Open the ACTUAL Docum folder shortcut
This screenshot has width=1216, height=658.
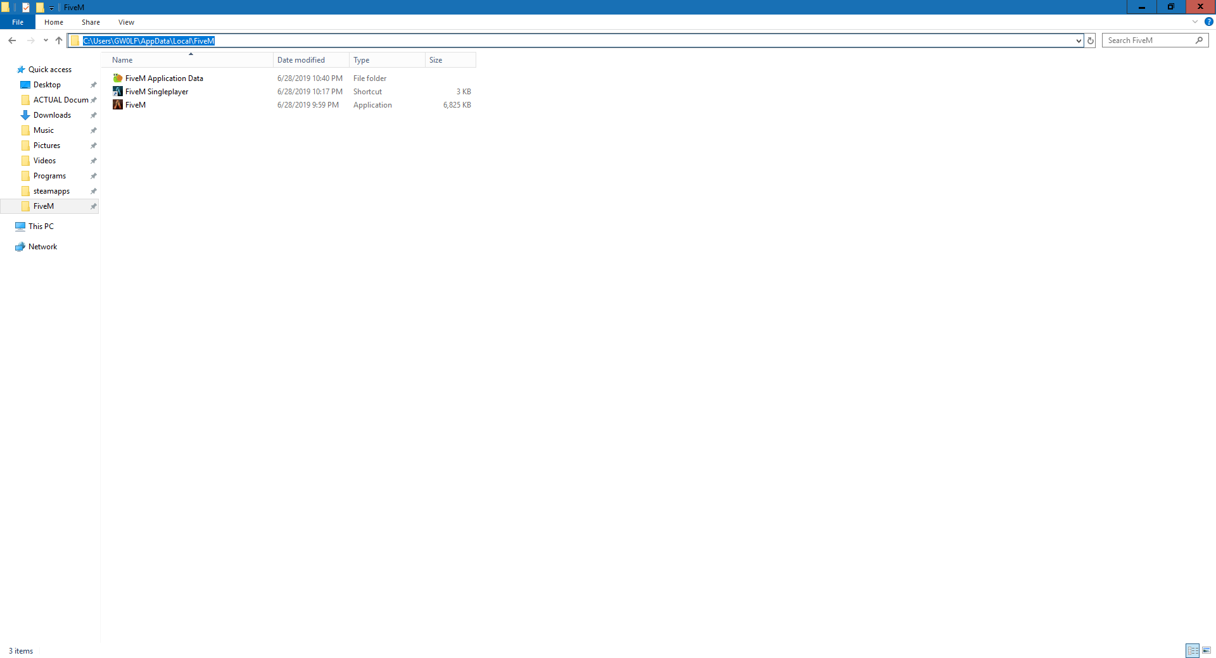pyautogui.click(x=61, y=100)
